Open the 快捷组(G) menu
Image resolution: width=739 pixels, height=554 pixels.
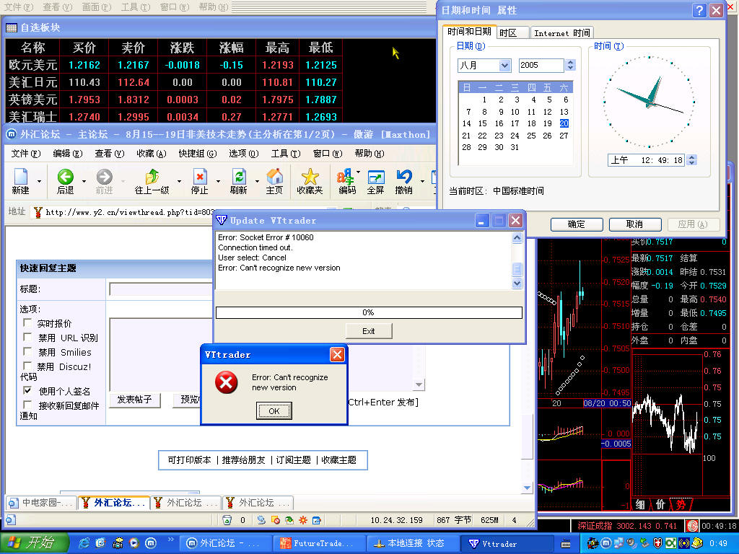click(198, 154)
